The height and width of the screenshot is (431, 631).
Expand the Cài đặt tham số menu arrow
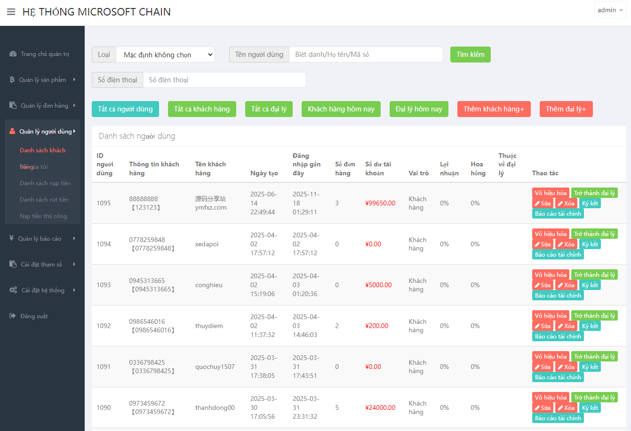[x=74, y=264]
